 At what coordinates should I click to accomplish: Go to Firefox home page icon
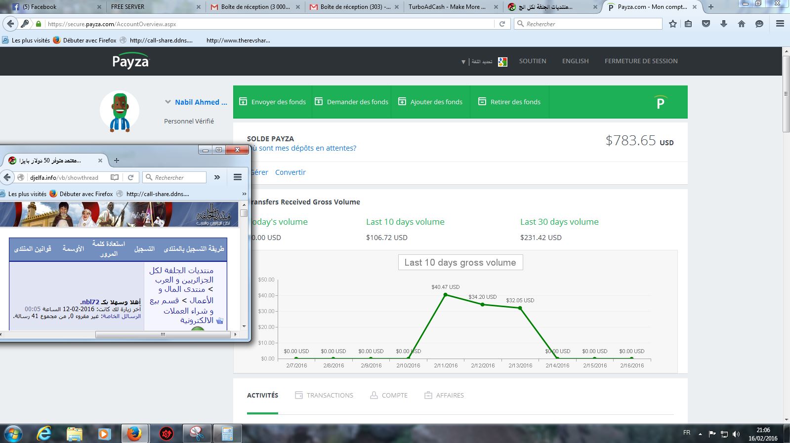(742, 24)
